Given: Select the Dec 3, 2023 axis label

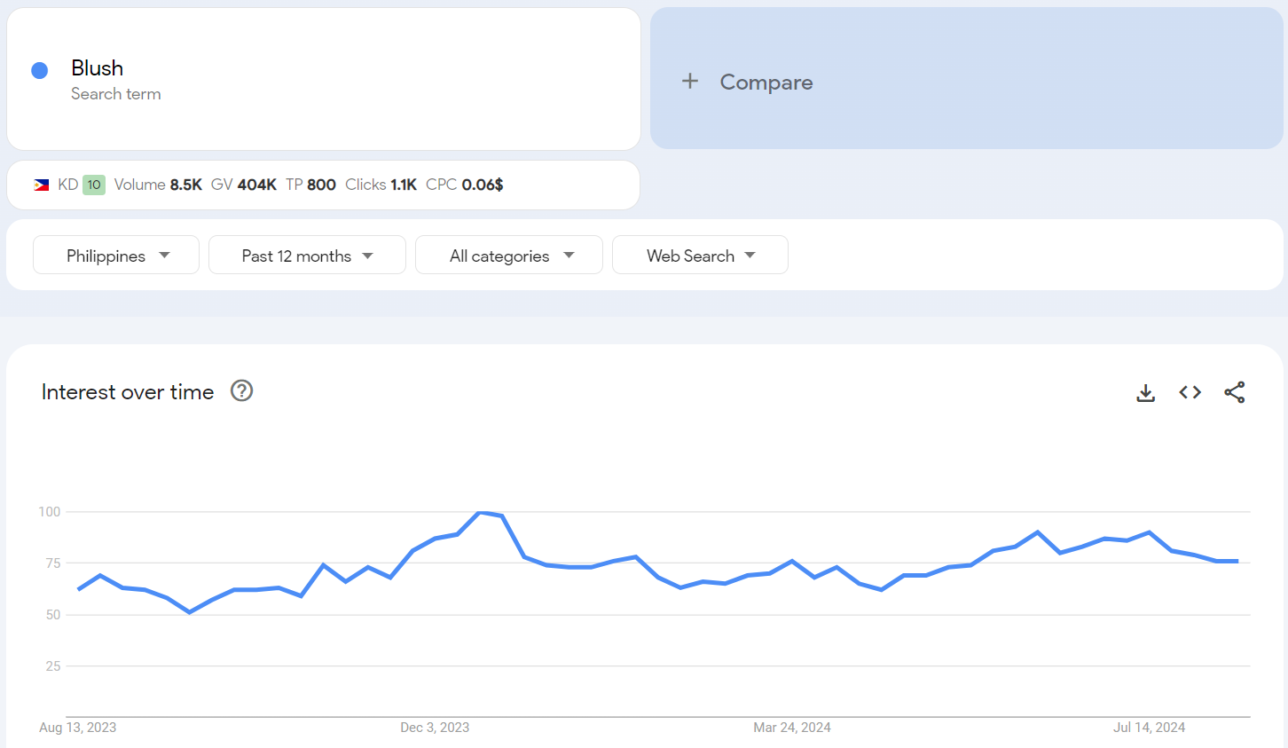Looking at the screenshot, I should coord(435,728).
